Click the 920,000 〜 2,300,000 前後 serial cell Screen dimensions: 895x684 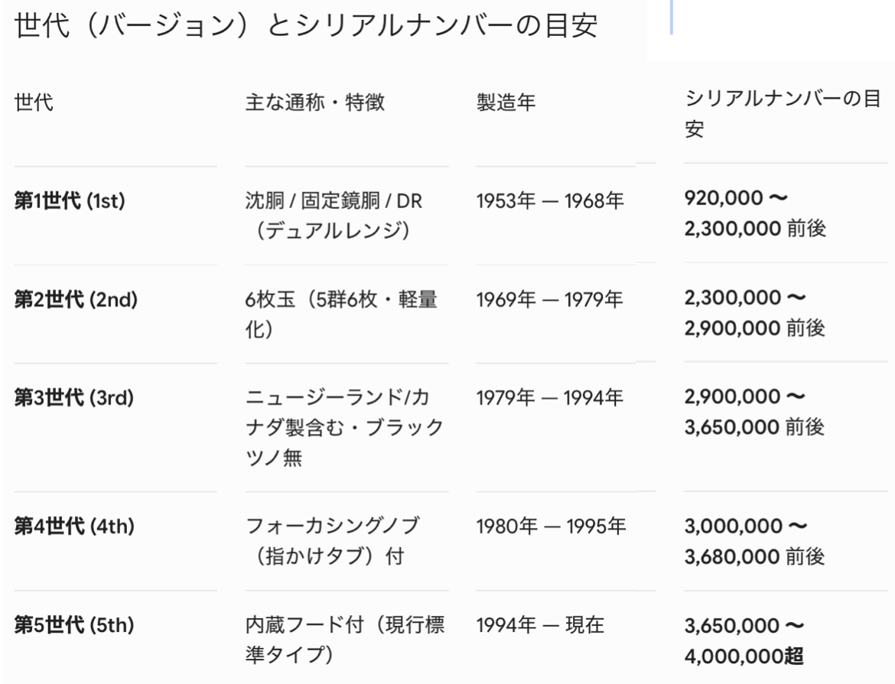755,213
